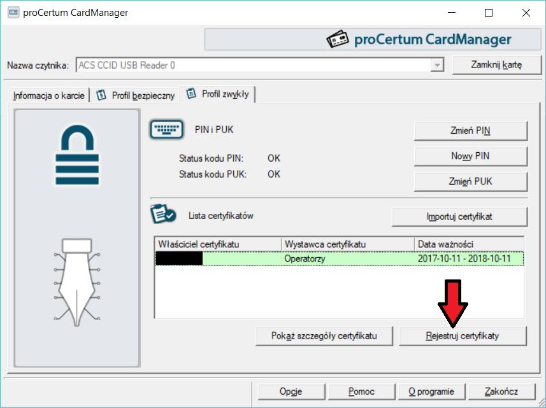Screen dimensions: 546x408
Task: Open the Nazwa czytnika reader dropdown
Action: (436, 65)
